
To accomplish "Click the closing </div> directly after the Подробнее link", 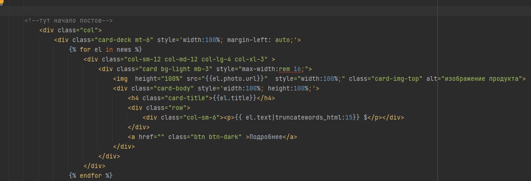I will coord(124,147).
